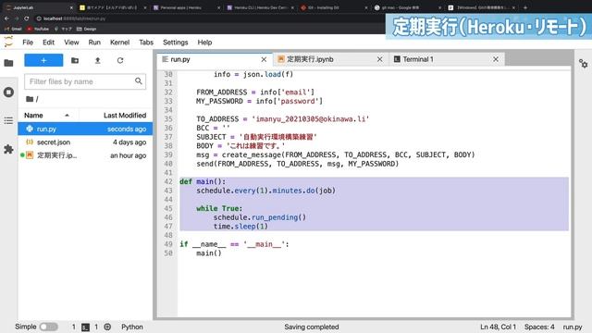Click the New Folder icon
This screenshot has width=592, height=333.
pos(75,60)
